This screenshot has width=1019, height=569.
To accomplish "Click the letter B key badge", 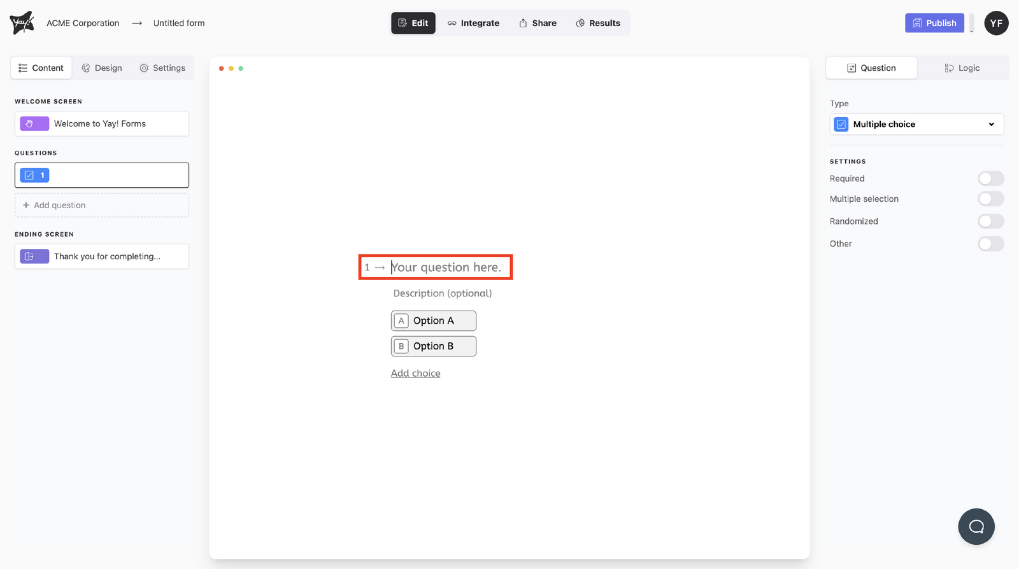I will click(401, 346).
